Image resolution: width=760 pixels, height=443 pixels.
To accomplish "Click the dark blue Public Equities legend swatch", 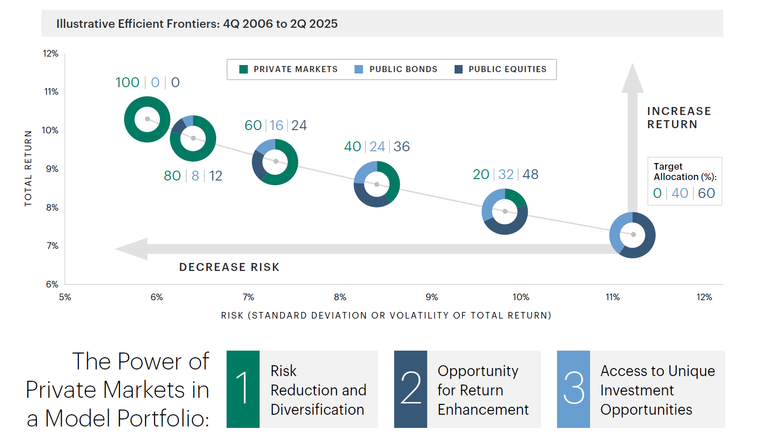I will [x=458, y=69].
